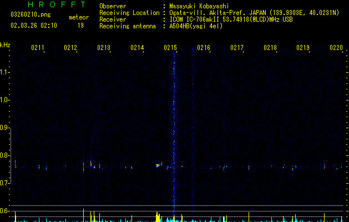Click the 0219 time marker
Image resolution: width=349 pixels, height=222 pixels.
(x=303, y=48)
